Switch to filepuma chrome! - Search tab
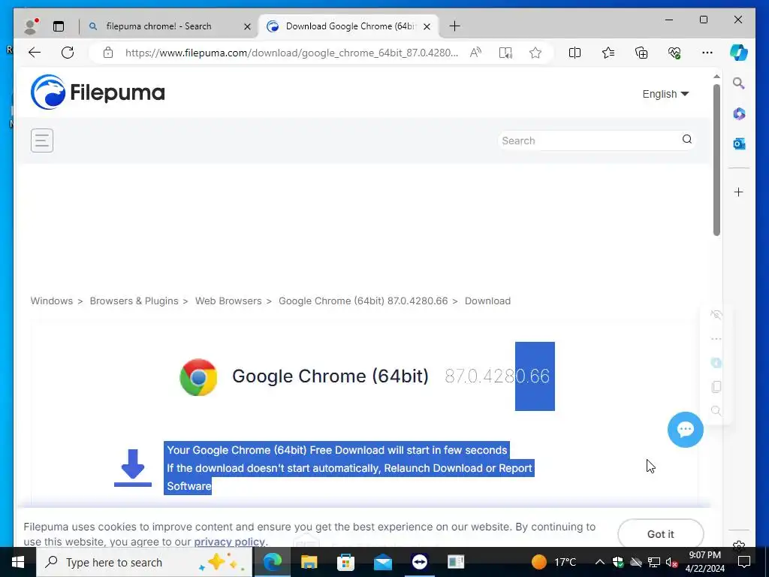769x577 pixels. coord(158,26)
